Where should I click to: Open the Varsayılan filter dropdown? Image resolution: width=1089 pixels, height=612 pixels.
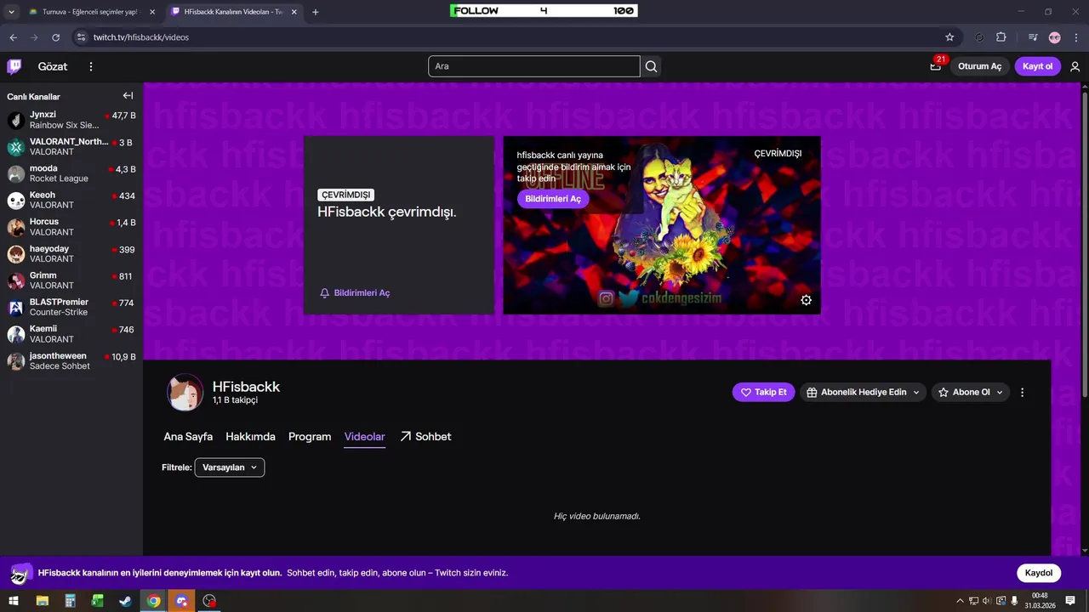click(x=230, y=467)
